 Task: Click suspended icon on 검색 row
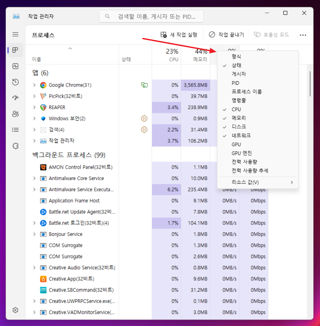tap(144, 130)
